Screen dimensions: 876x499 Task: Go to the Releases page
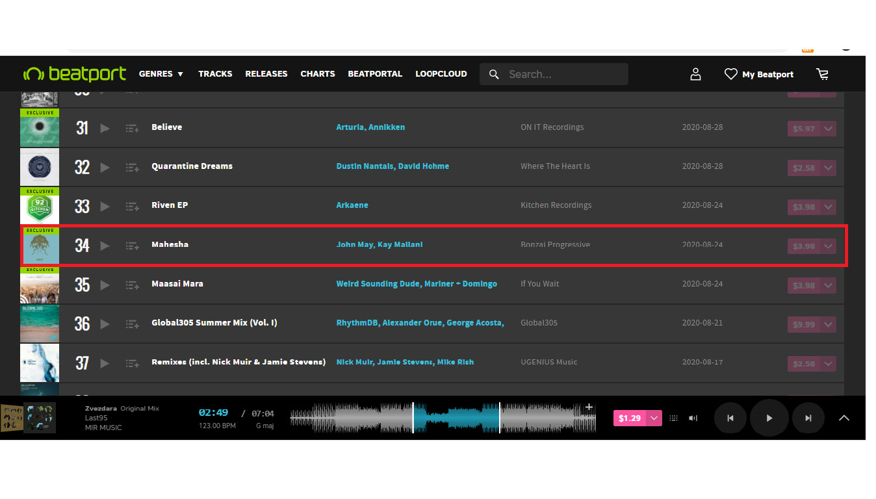click(266, 74)
